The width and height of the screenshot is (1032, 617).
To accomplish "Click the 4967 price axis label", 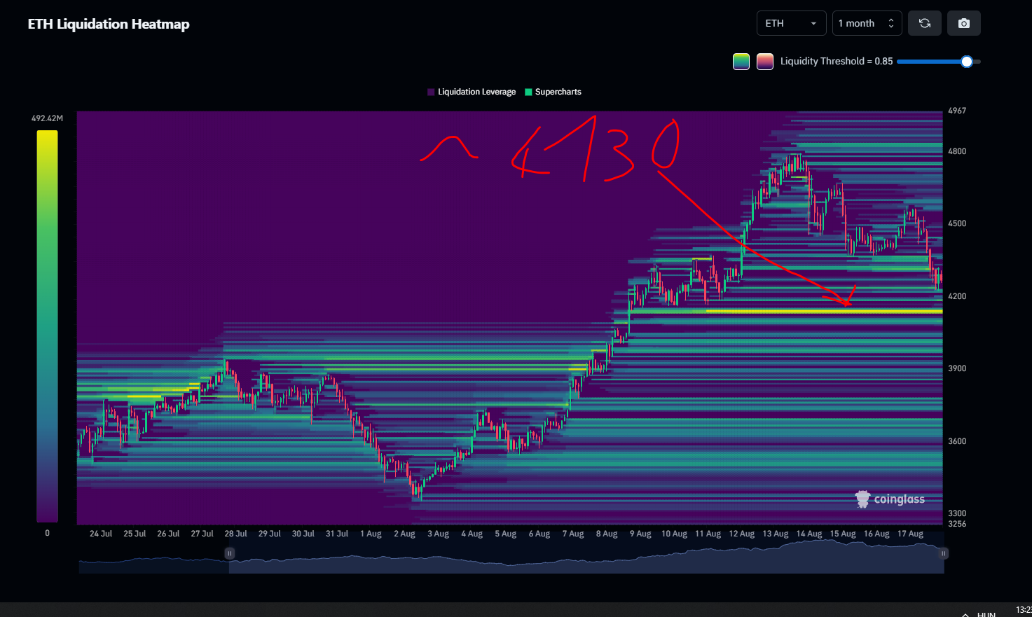I will point(956,111).
